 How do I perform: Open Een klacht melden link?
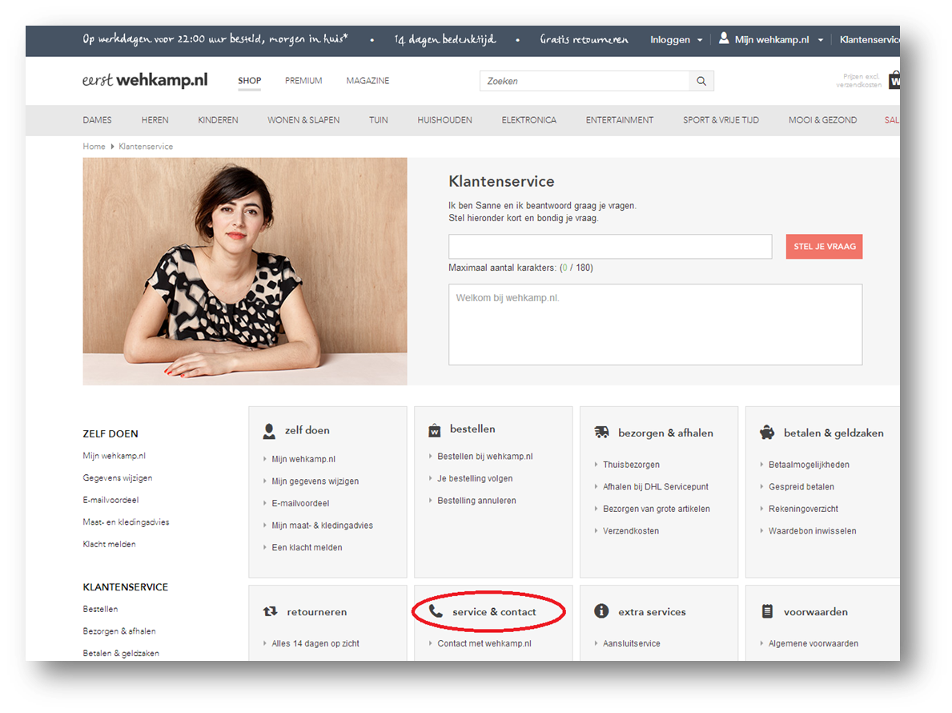pos(307,547)
